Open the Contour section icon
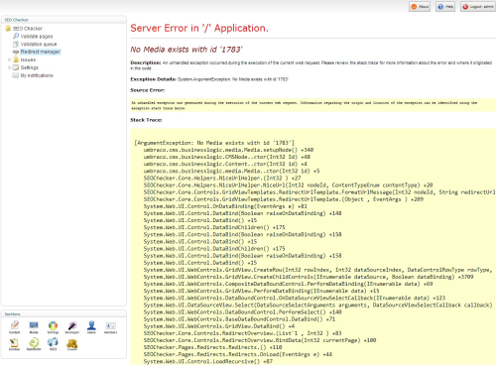 [x=15, y=344]
